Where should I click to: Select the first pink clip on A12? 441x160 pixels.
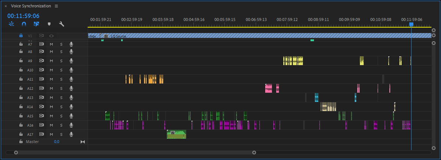[x=269, y=88]
